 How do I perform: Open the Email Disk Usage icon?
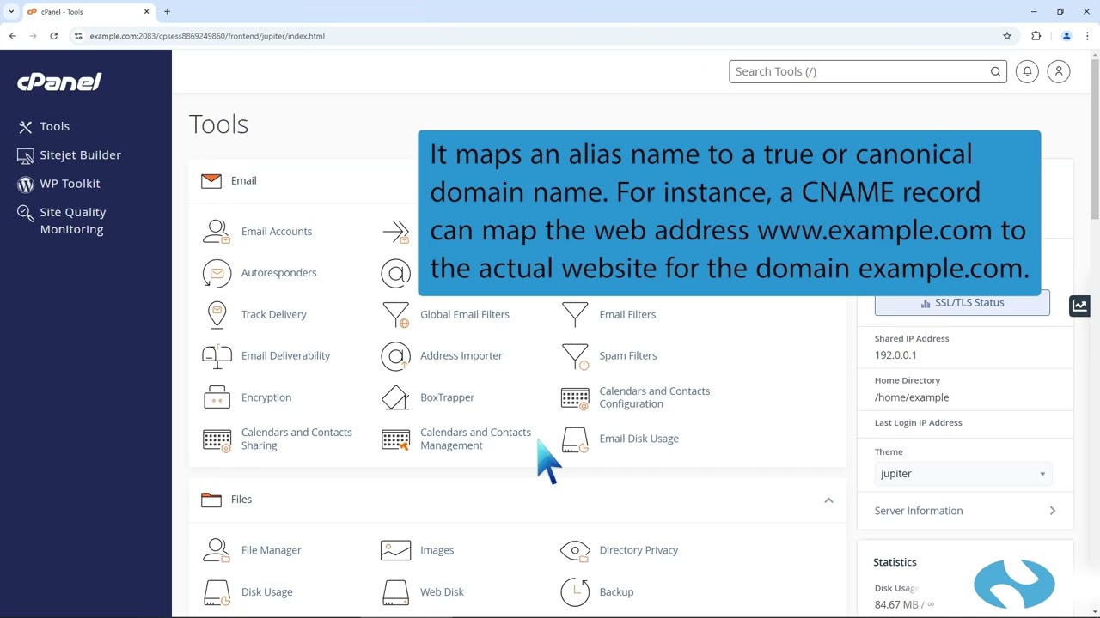coord(575,439)
